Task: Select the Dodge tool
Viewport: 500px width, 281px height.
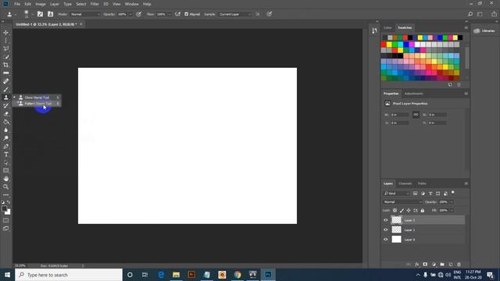Action: pos(5,138)
